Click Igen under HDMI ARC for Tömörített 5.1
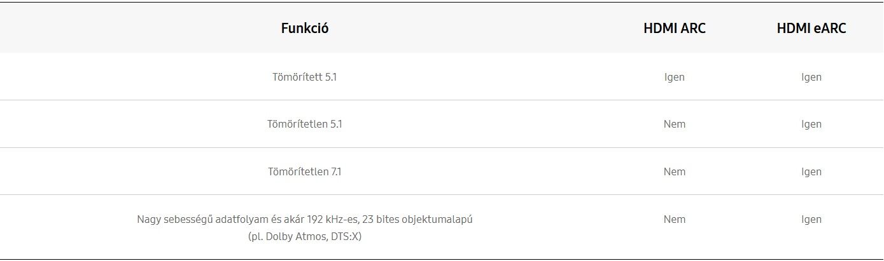This screenshot has height=261, width=884. [675, 77]
